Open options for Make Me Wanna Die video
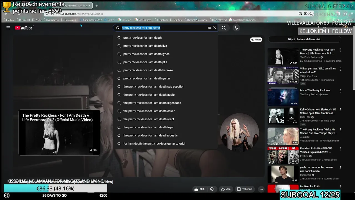The height and width of the screenshot is (200, 355). [340, 130]
